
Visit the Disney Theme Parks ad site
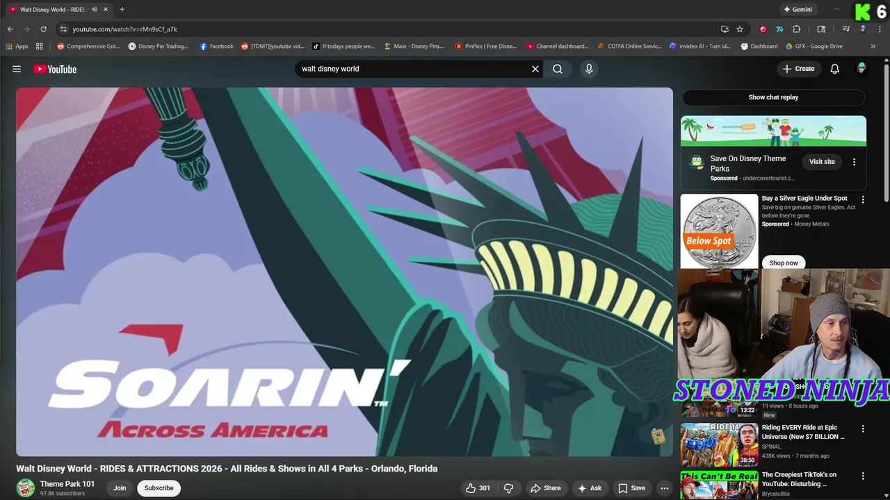[822, 162]
